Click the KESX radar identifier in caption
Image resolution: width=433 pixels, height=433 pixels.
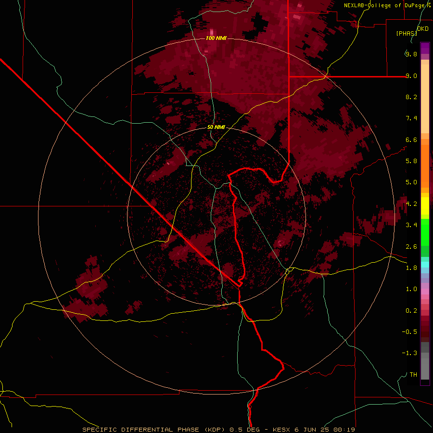coord(281,430)
